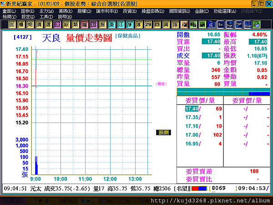Click the 委買賣差 value 186

coord(254,171)
